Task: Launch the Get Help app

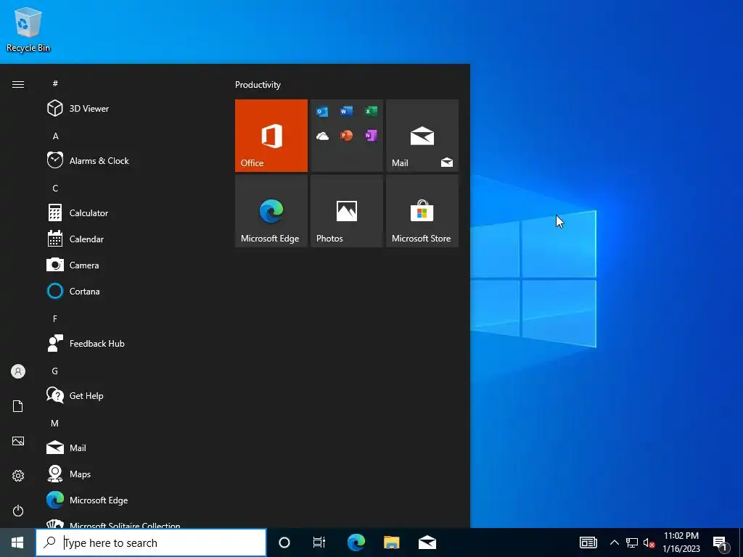Action: tap(128, 395)
